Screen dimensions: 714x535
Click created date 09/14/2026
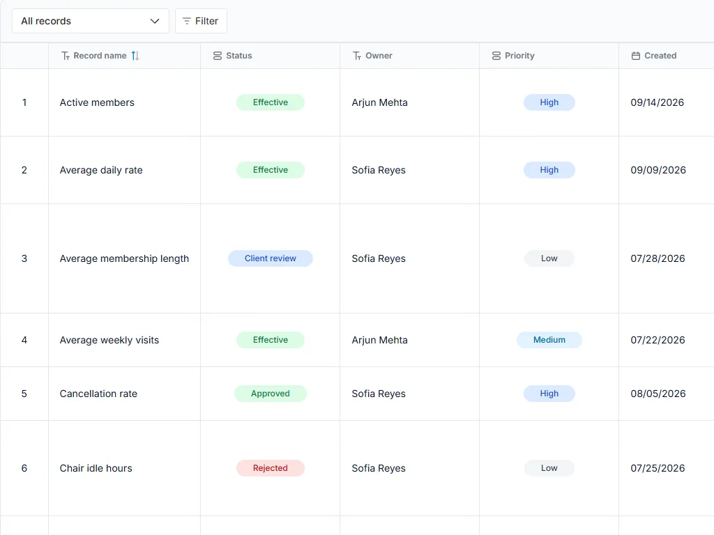tap(657, 102)
